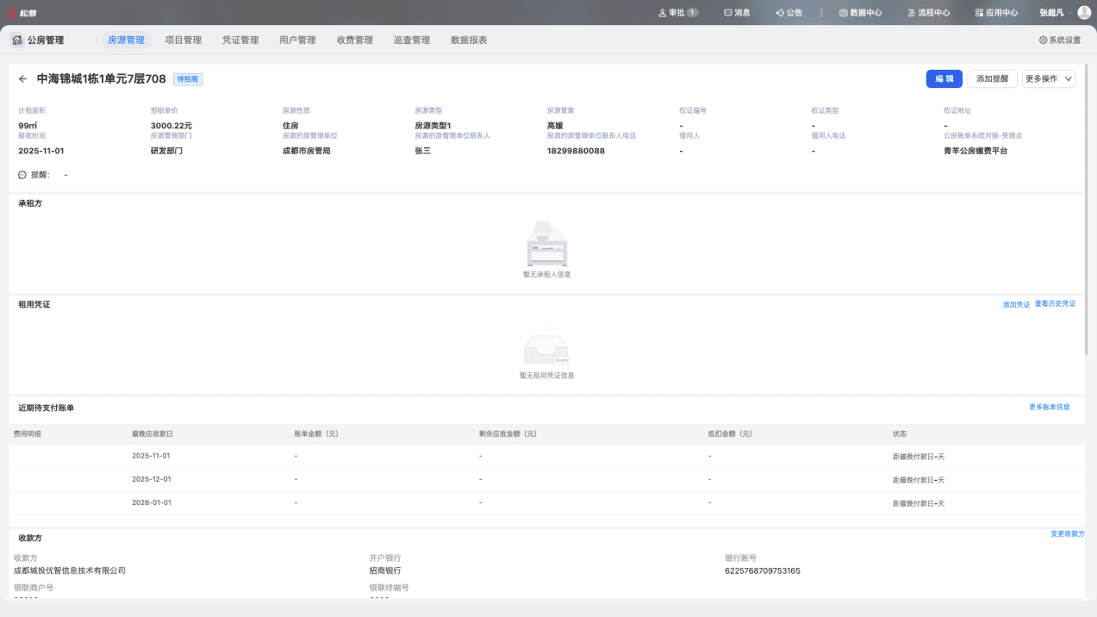The image size is (1097, 617).
Task: Click the bank account 6225768709753165
Action: [x=763, y=570]
